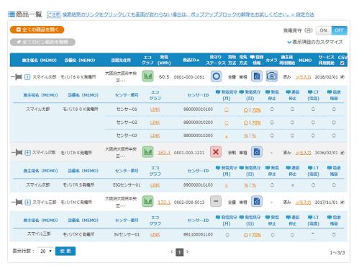Unpin the スマイル太郎 product row pin icon
The height and width of the screenshot is (271, 359).
[17, 77]
